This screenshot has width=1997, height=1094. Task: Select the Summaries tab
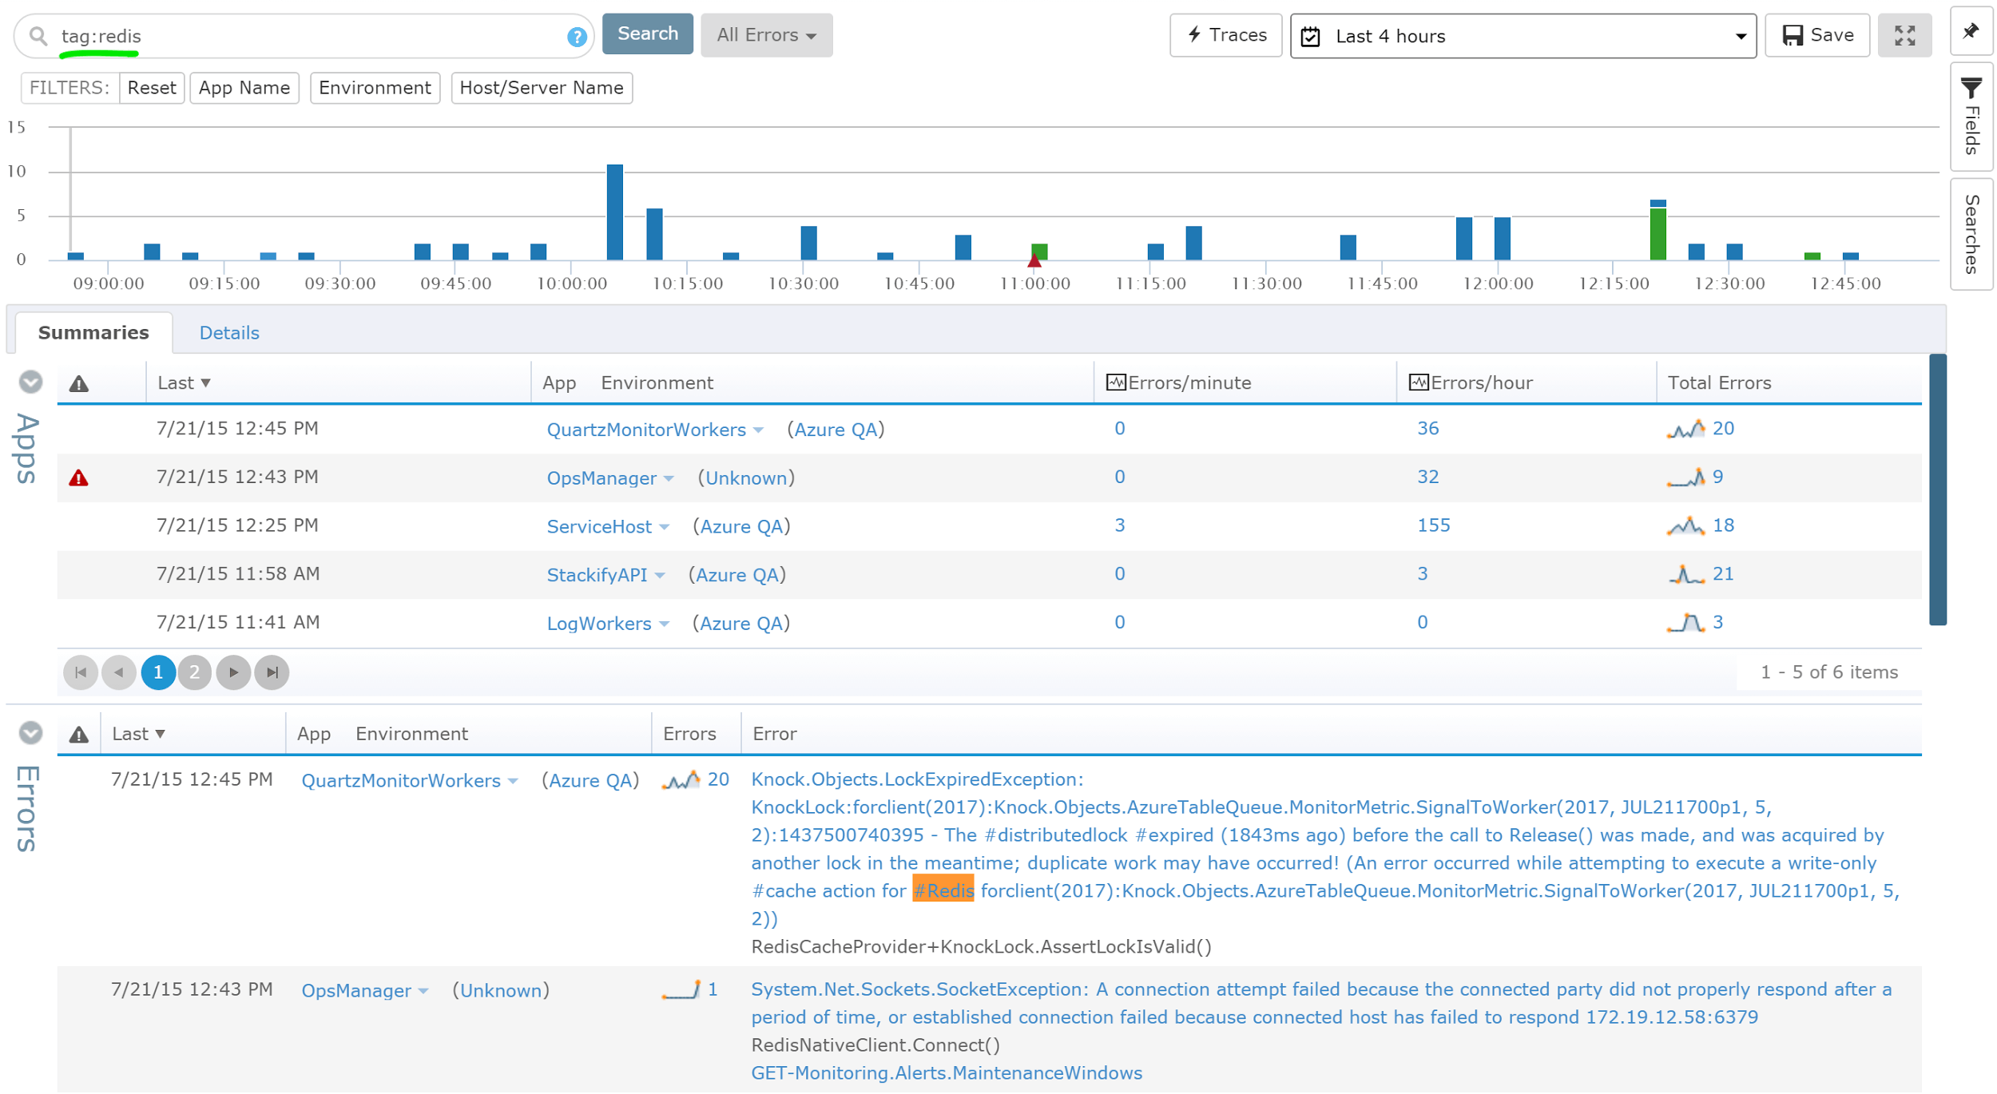click(93, 332)
